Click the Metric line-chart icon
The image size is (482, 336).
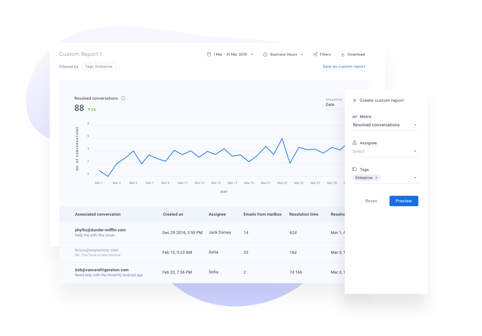pyautogui.click(x=355, y=117)
